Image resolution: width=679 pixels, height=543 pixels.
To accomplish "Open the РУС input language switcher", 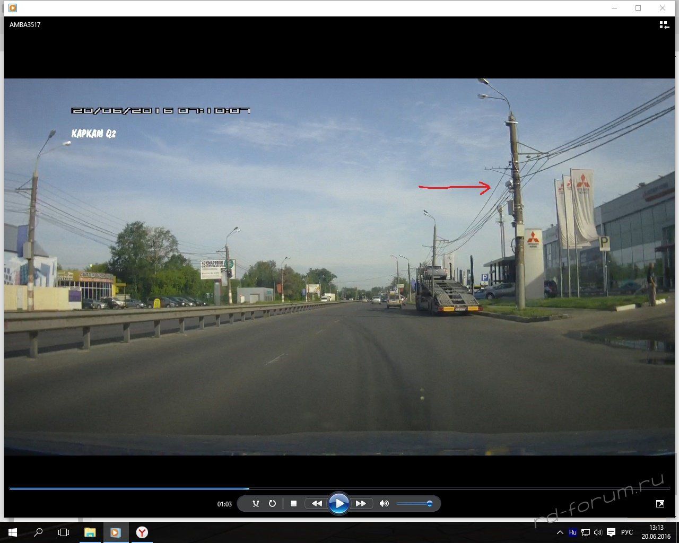I will (626, 532).
